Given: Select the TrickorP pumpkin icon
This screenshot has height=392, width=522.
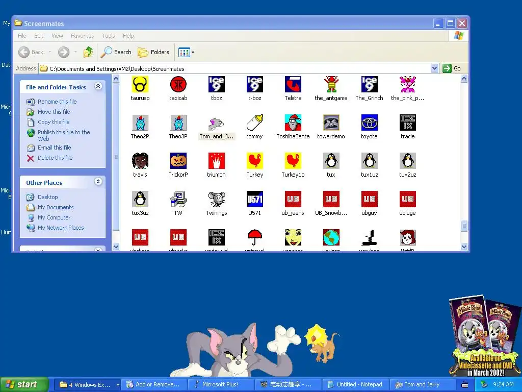Looking at the screenshot, I should 178,161.
